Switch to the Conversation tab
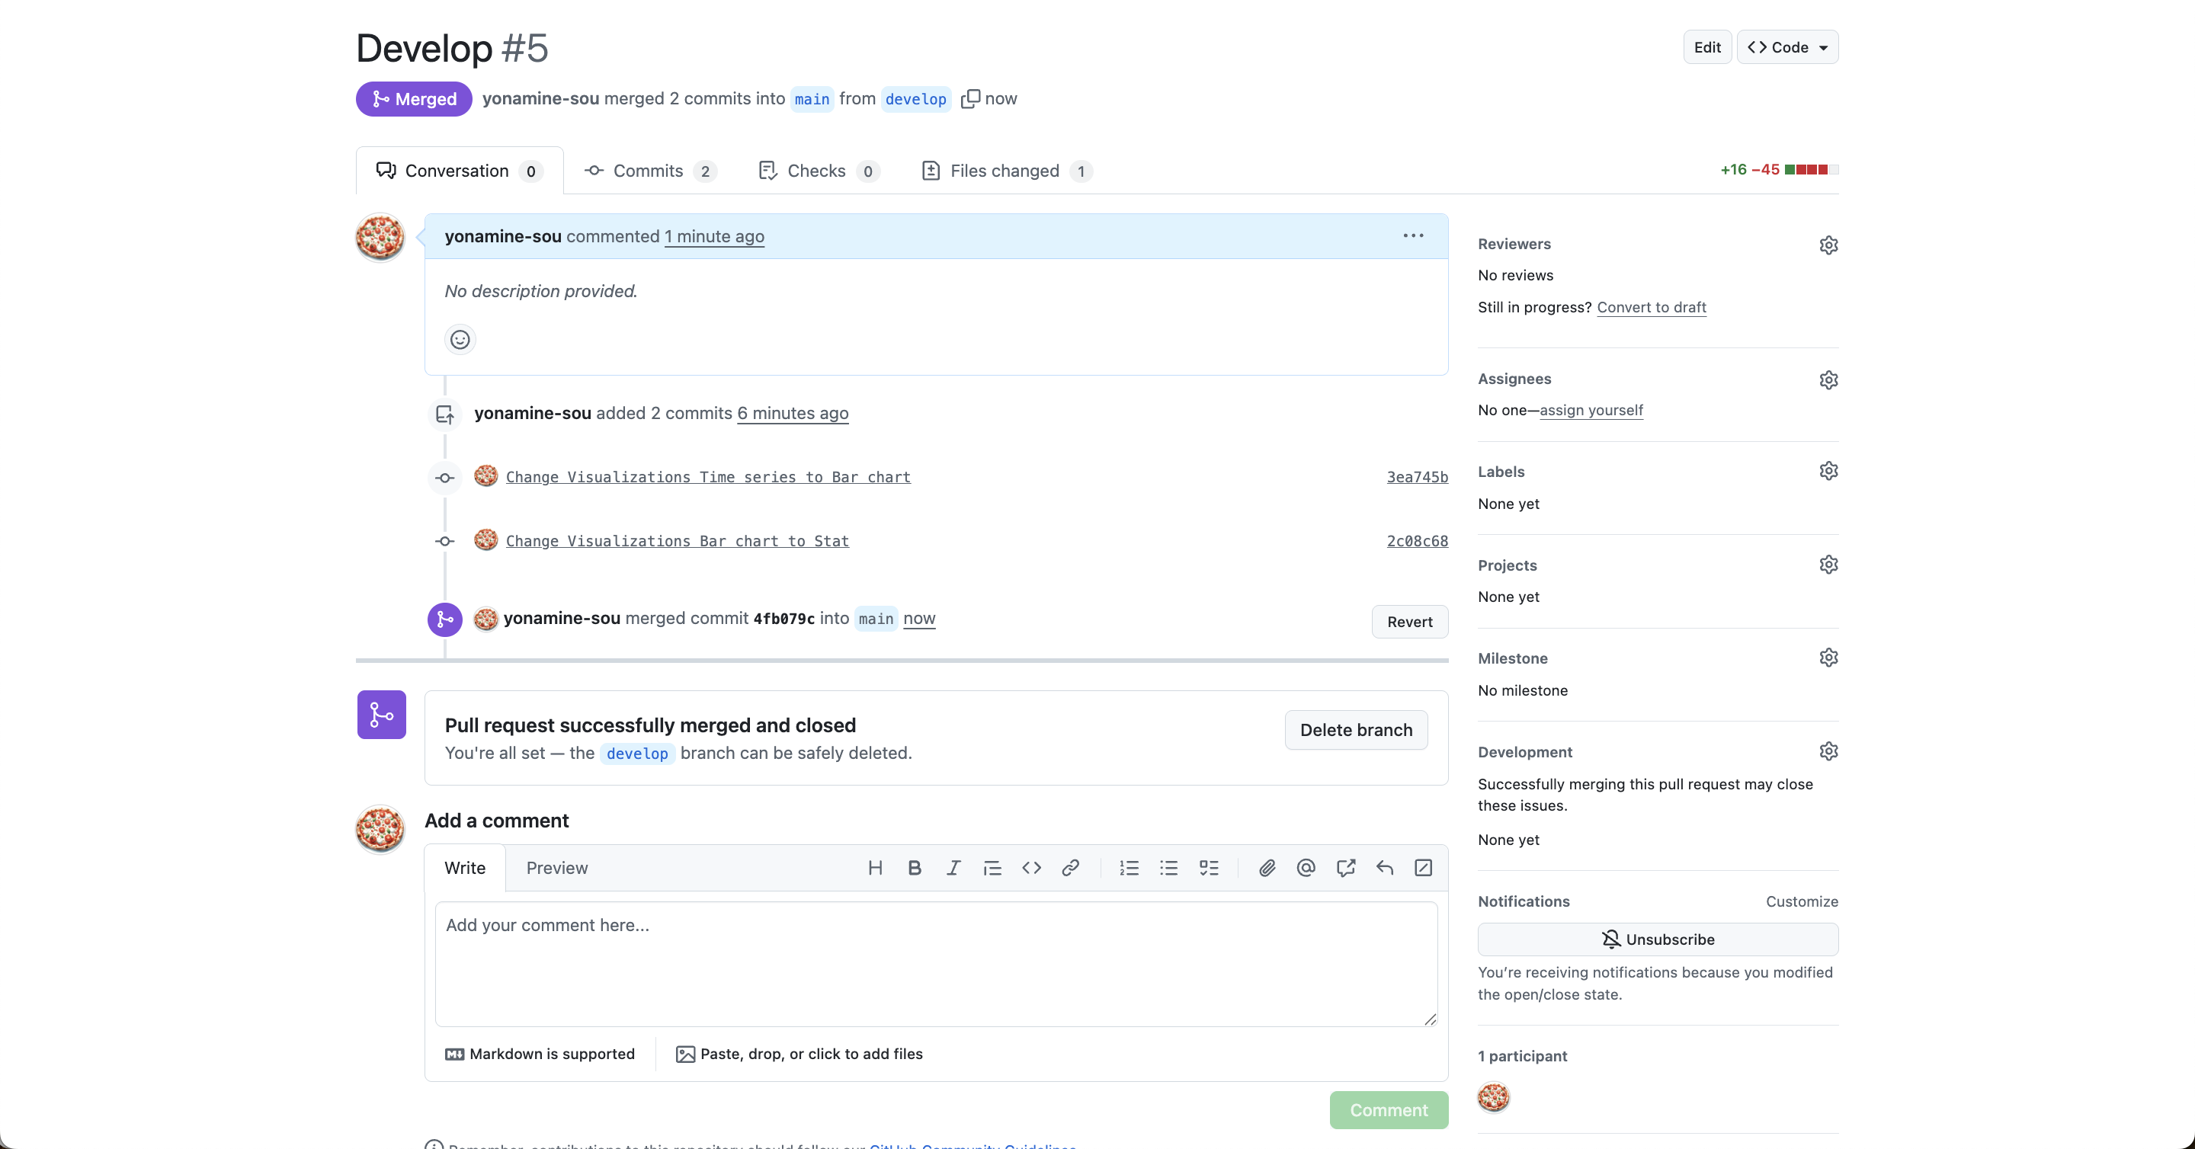Screen dimensions: 2195x1149 [460, 171]
